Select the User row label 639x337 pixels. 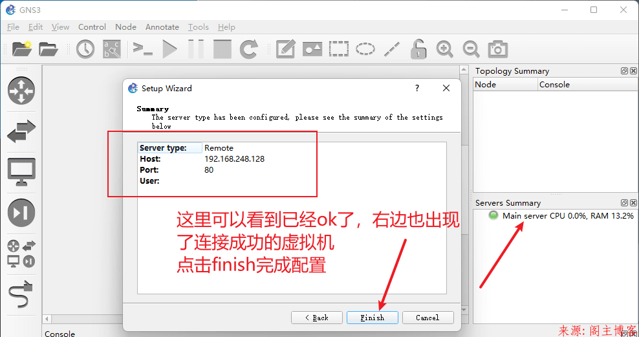point(149,181)
